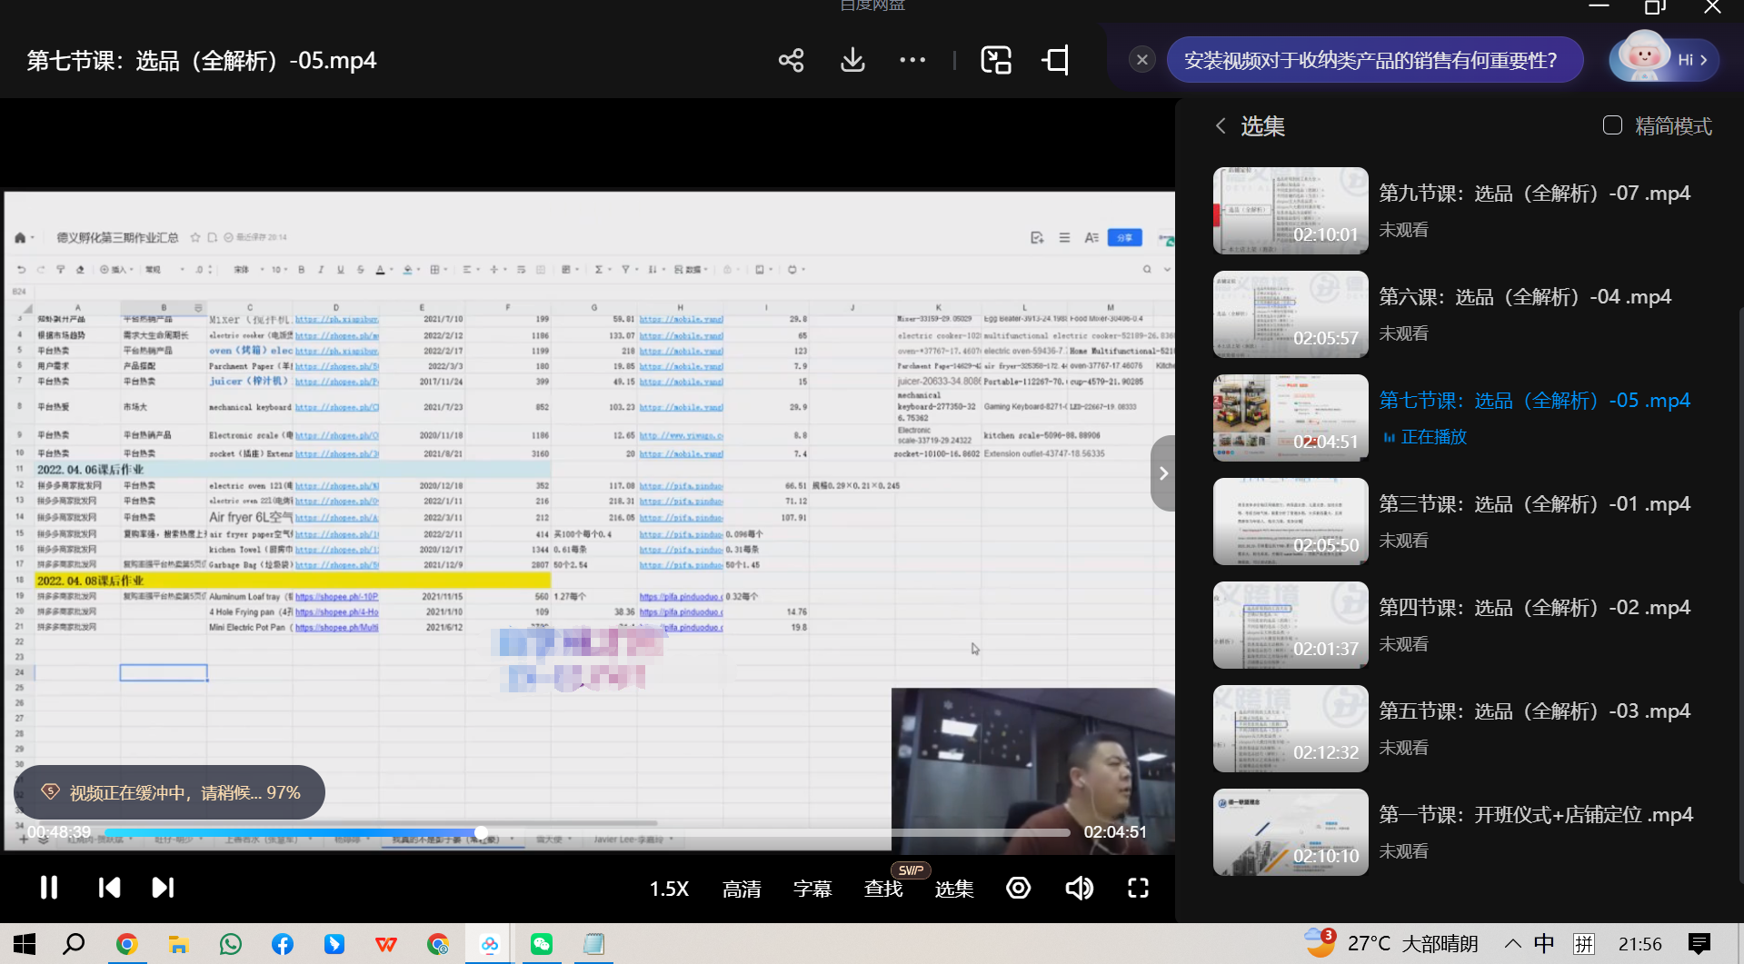The width and height of the screenshot is (1744, 964).
Task: Click the 查找 search option
Action: pos(882,889)
